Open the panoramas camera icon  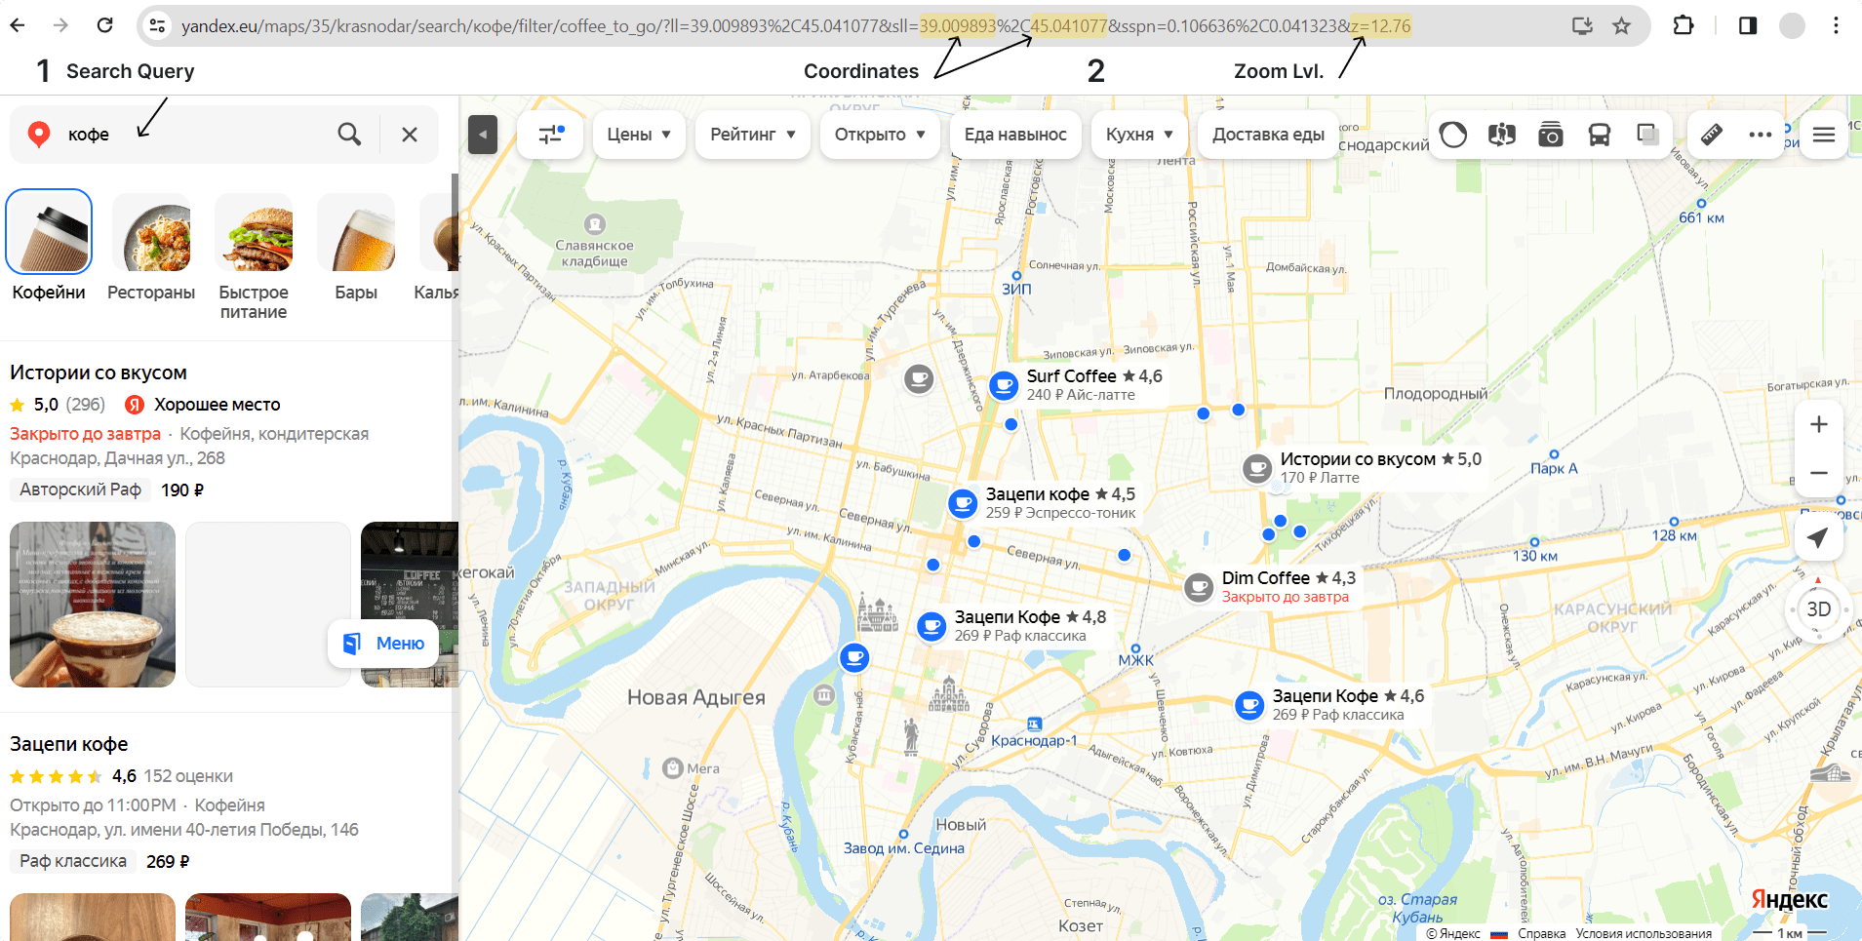1551,135
